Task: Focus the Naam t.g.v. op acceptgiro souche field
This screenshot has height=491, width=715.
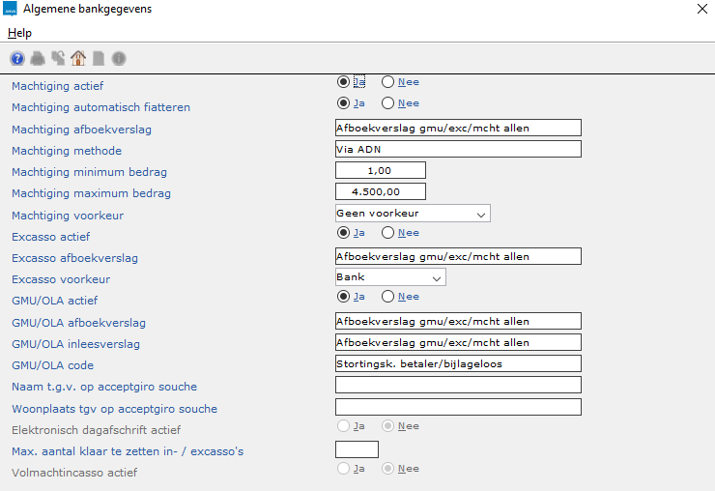Action: 457,385
